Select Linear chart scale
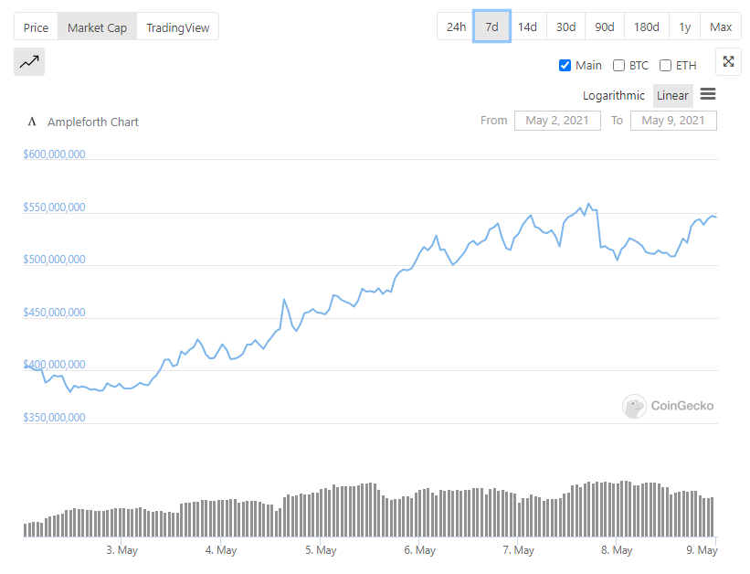The image size is (750, 574). tap(672, 96)
